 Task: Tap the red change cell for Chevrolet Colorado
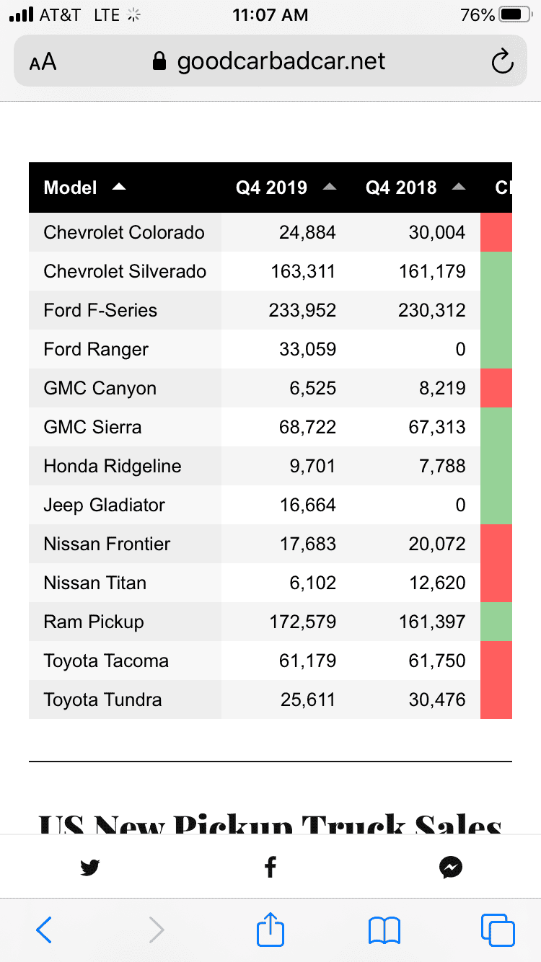(496, 232)
